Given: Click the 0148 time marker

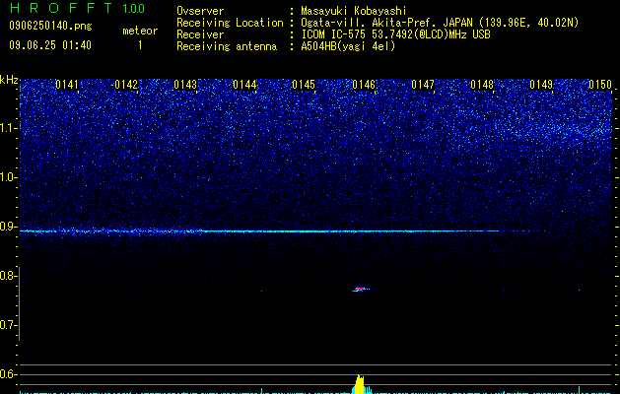Looking at the screenshot, I should [482, 85].
